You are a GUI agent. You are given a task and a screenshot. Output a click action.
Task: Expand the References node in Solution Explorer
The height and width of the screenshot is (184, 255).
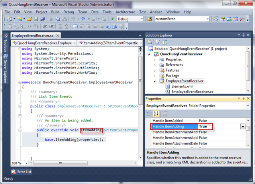[155, 65]
